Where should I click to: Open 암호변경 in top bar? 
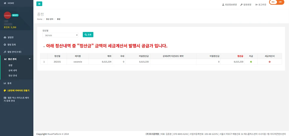tap(246, 4)
